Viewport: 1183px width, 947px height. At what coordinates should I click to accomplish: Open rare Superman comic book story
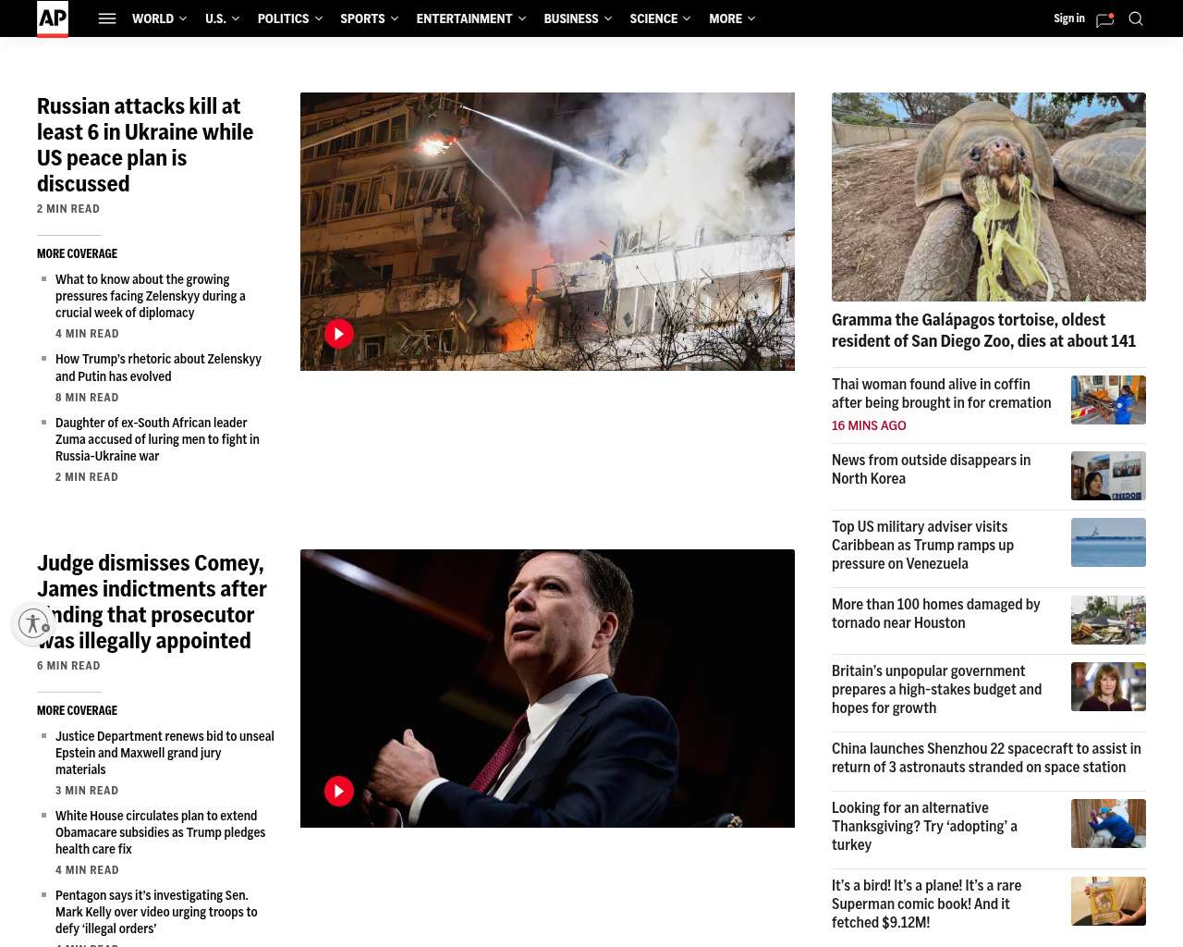926,904
